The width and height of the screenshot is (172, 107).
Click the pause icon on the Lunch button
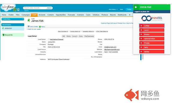pyautogui.click(x=141, y=30)
